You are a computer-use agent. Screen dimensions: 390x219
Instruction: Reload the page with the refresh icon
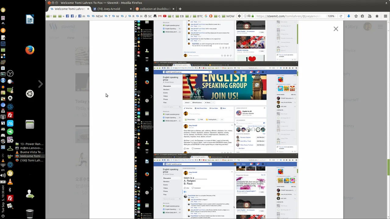pyautogui.click(x=341, y=16)
